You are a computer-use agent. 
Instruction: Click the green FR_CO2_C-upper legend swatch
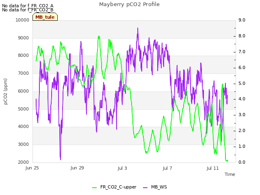pyautogui.click(x=95, y=188)
